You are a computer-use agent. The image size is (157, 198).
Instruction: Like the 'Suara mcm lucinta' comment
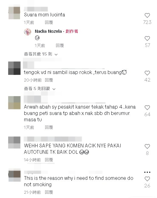tap(147, 15)
